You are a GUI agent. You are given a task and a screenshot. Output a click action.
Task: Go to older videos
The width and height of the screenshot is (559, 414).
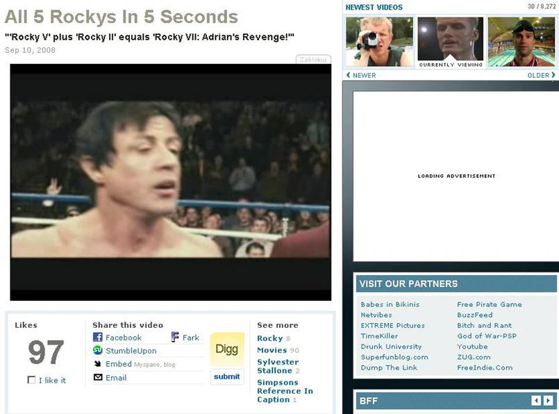tap(541, 75)
